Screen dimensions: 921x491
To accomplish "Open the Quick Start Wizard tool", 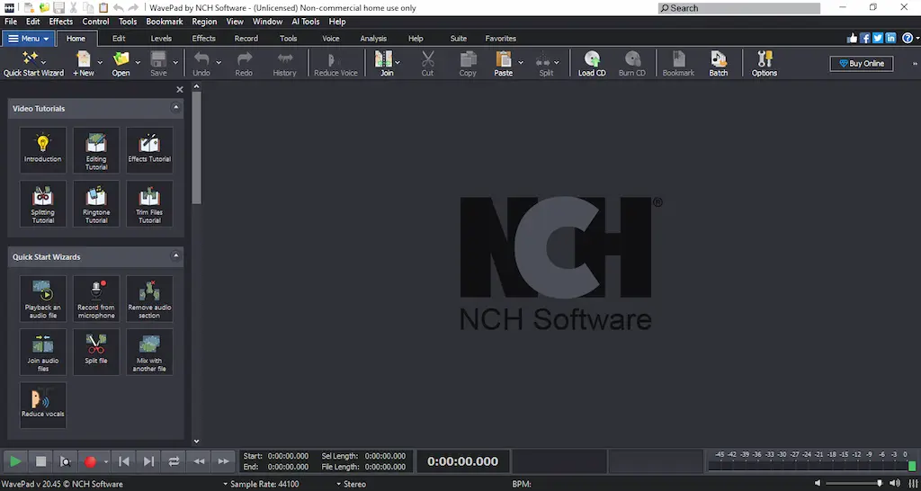I will coord(33,64).
